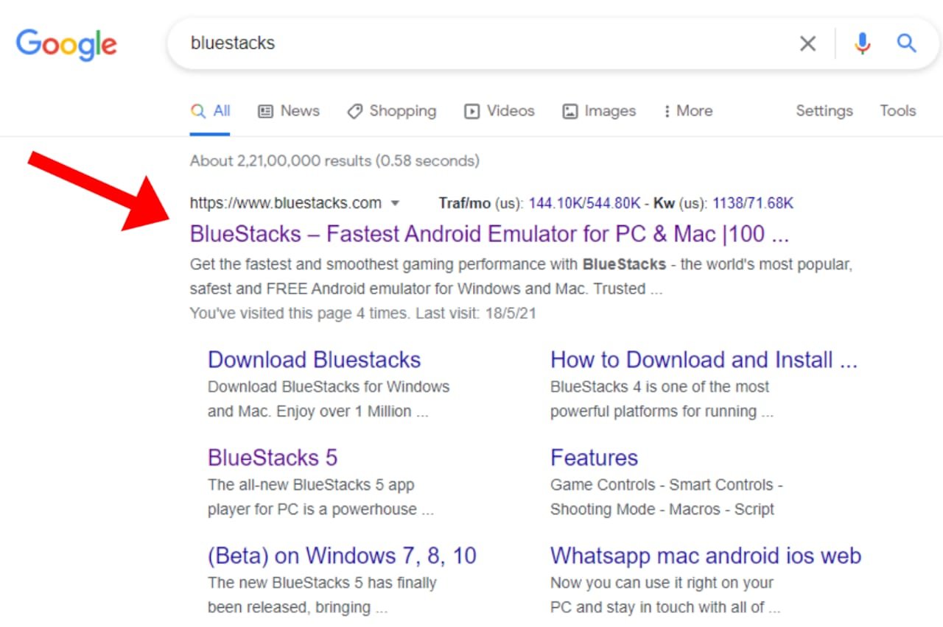
Task: Switch to the Shopping tab
Action: tap(391, 111)
